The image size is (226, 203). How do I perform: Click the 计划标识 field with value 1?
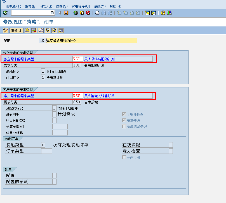click(43, 77)
